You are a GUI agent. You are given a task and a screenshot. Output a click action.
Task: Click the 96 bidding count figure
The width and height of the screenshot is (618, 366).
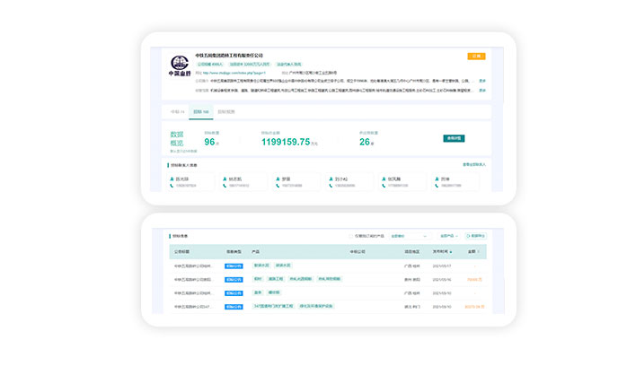pyautogui.click(x=209, y=142)
